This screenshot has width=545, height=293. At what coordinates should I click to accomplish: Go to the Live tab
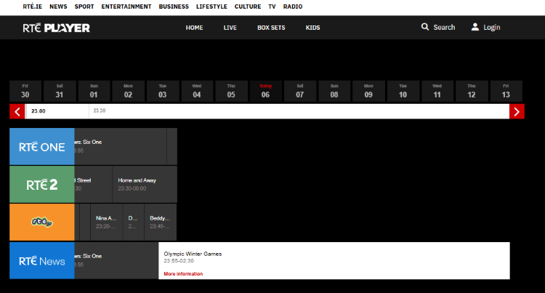(x=230, y=28)
